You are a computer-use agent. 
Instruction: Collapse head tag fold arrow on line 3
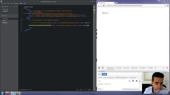[x=23, y=9]
